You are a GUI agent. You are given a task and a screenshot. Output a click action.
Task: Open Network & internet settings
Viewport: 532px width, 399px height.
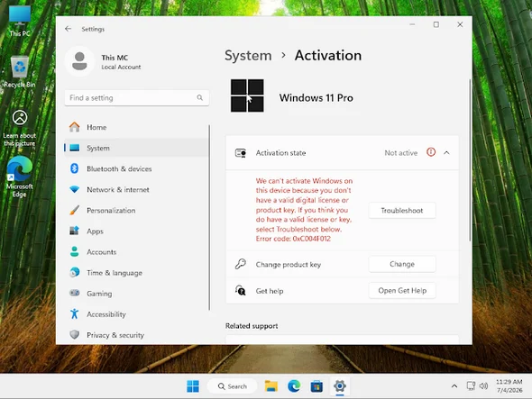[136, 189]
